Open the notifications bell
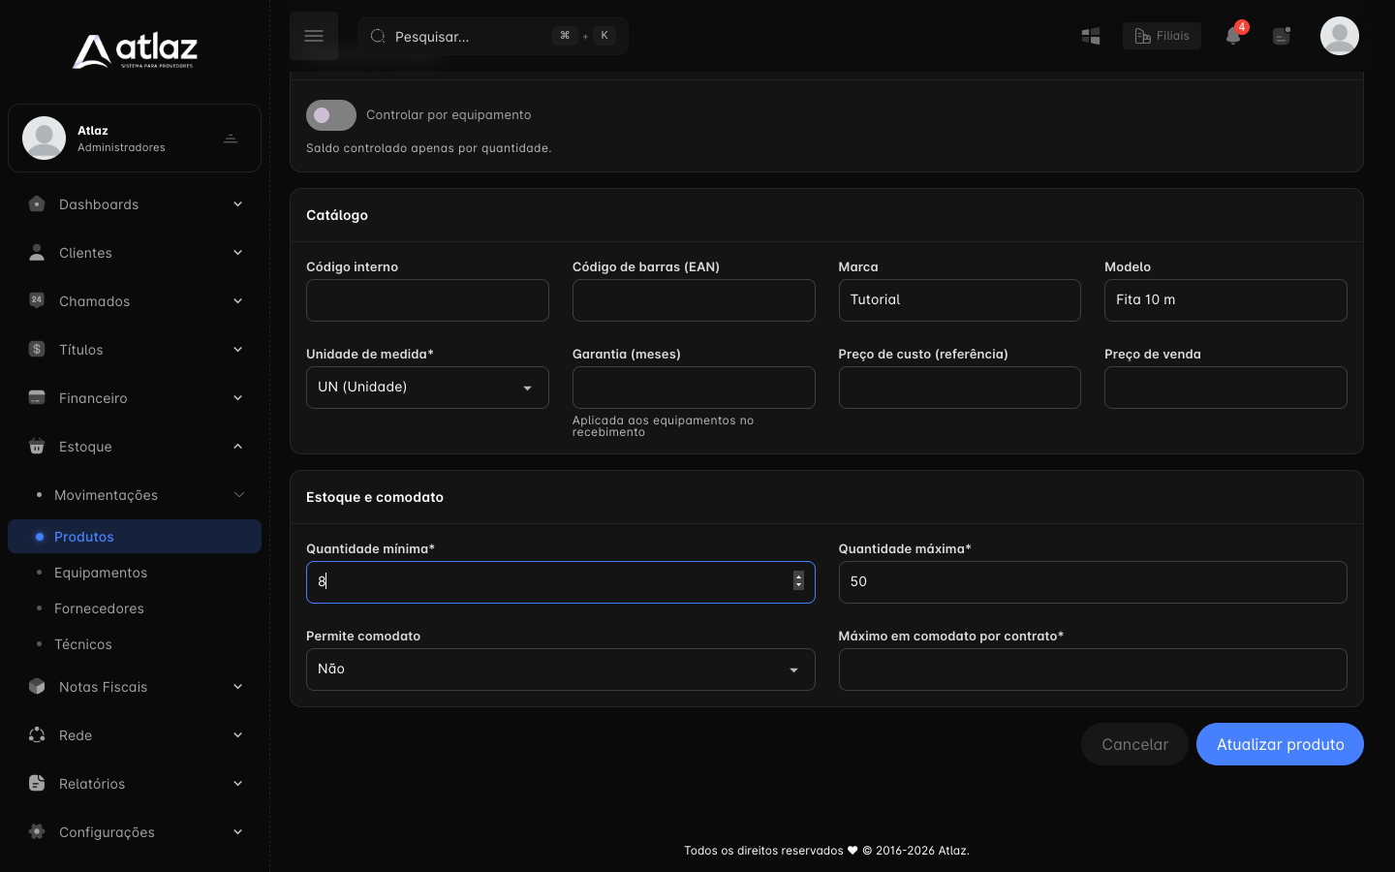This screenshot has width=1395, height=872. point(1233,36)
